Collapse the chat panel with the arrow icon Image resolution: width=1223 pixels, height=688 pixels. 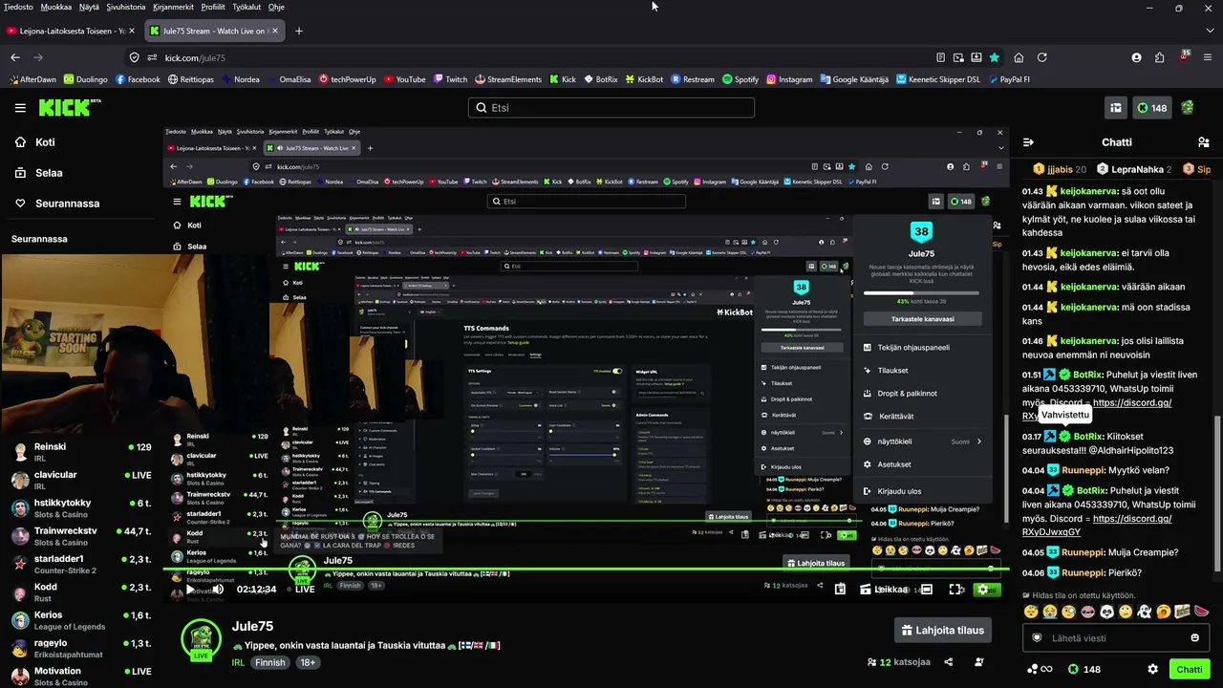tap(1029, 142)
